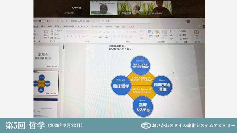The image size is (237, 133).
Task: Click the purple Save icon
Action: (x=48, y=21)
